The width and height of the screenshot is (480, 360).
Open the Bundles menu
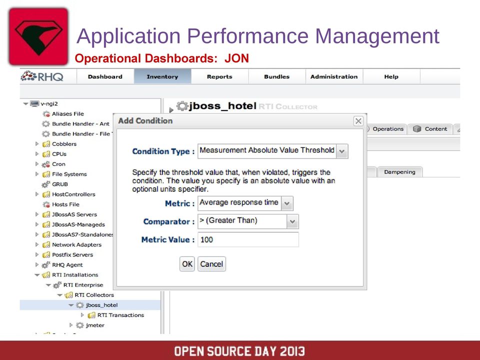[x=276, y=76]
